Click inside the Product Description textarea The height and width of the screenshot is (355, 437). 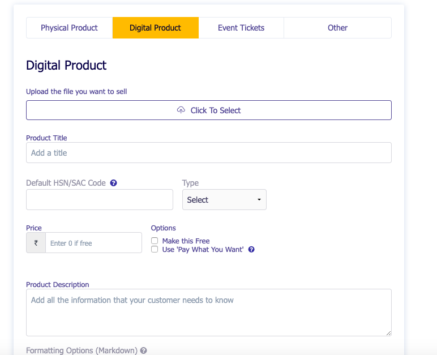(x=208, y=313)
